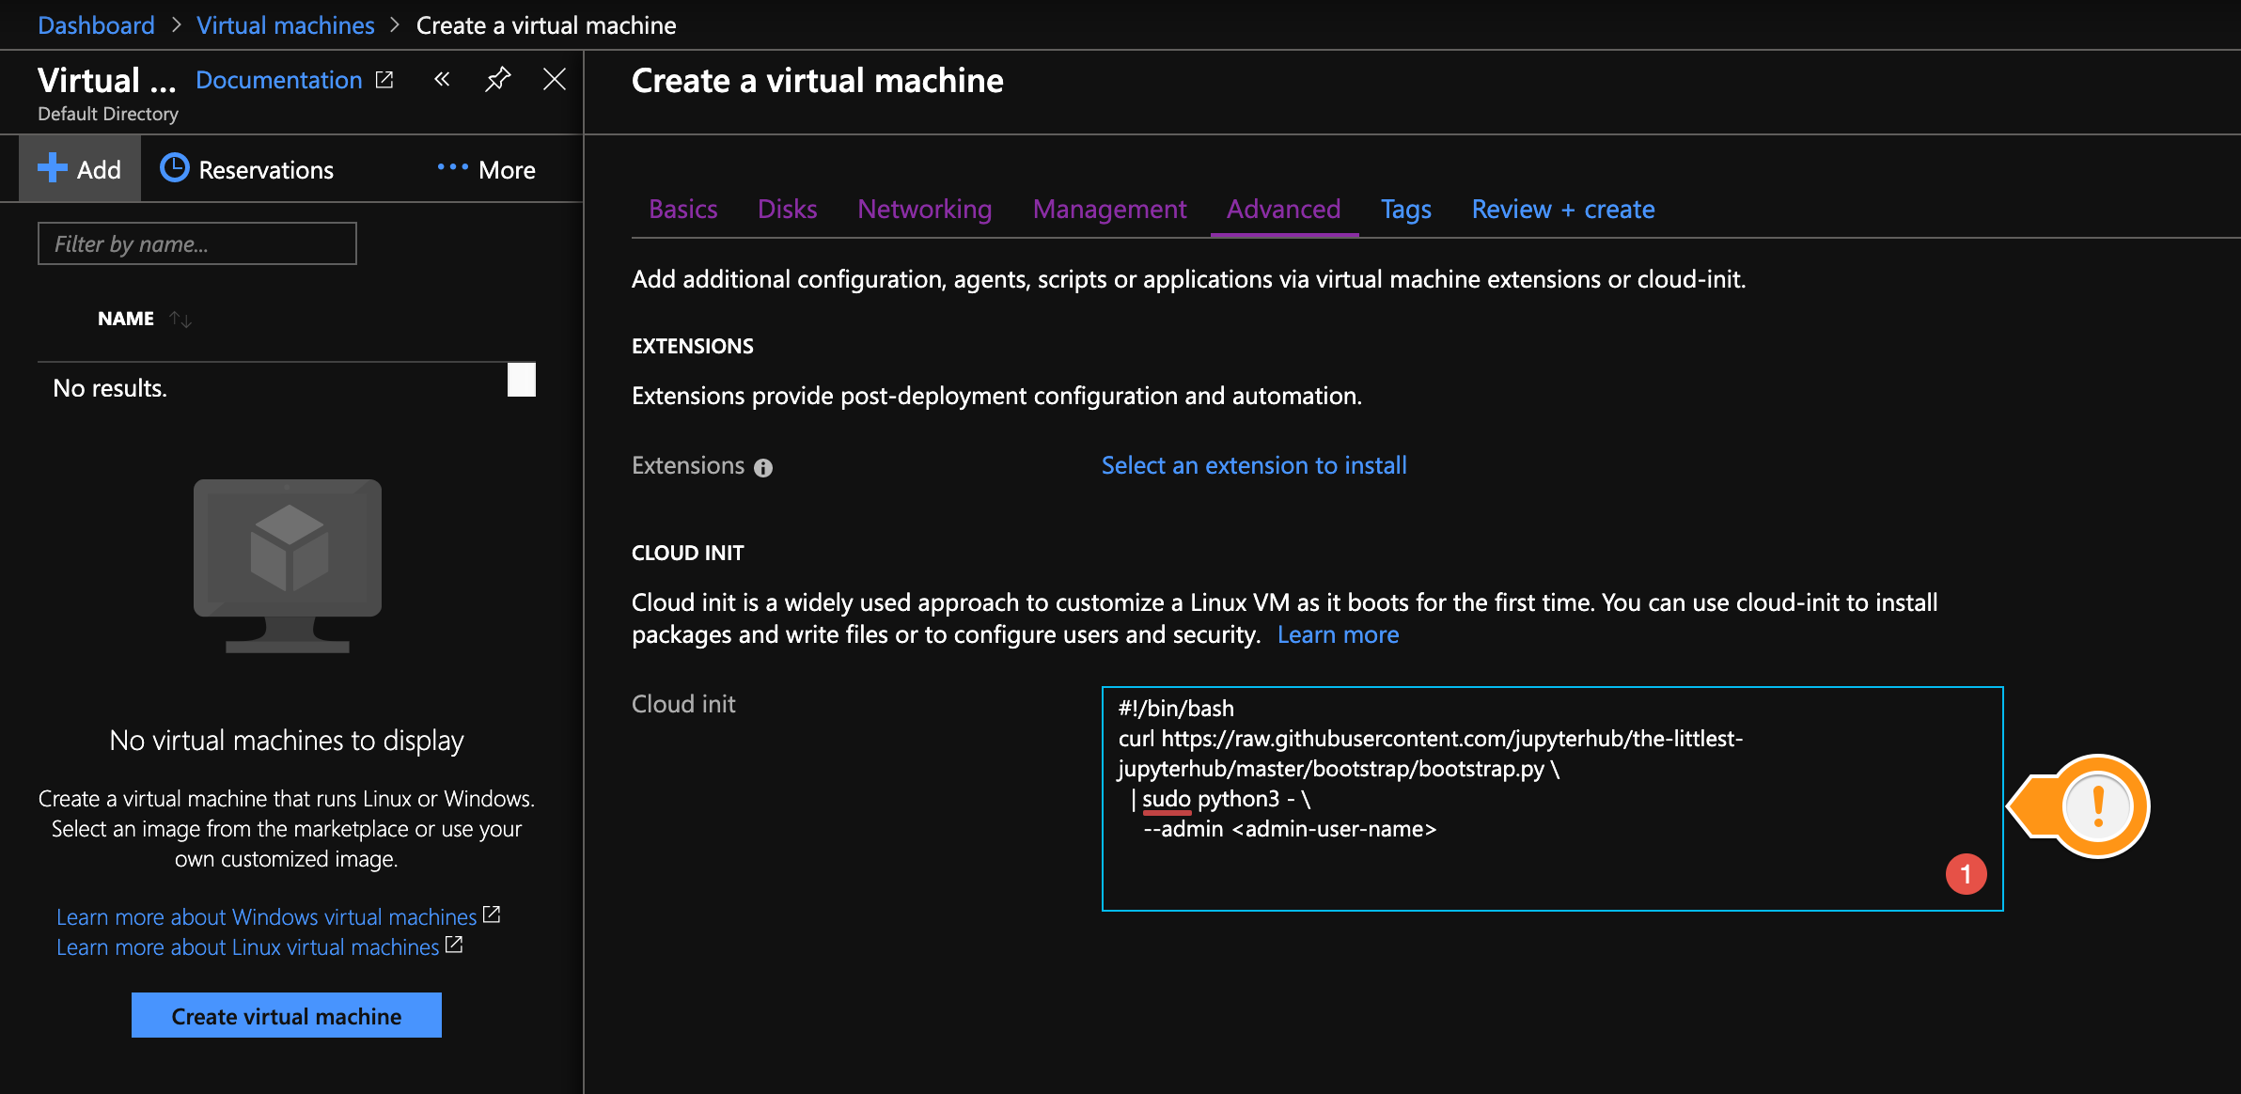Click the Add plus icon
Viewport: 2241px width, 1094px height.
pos(53,168)
